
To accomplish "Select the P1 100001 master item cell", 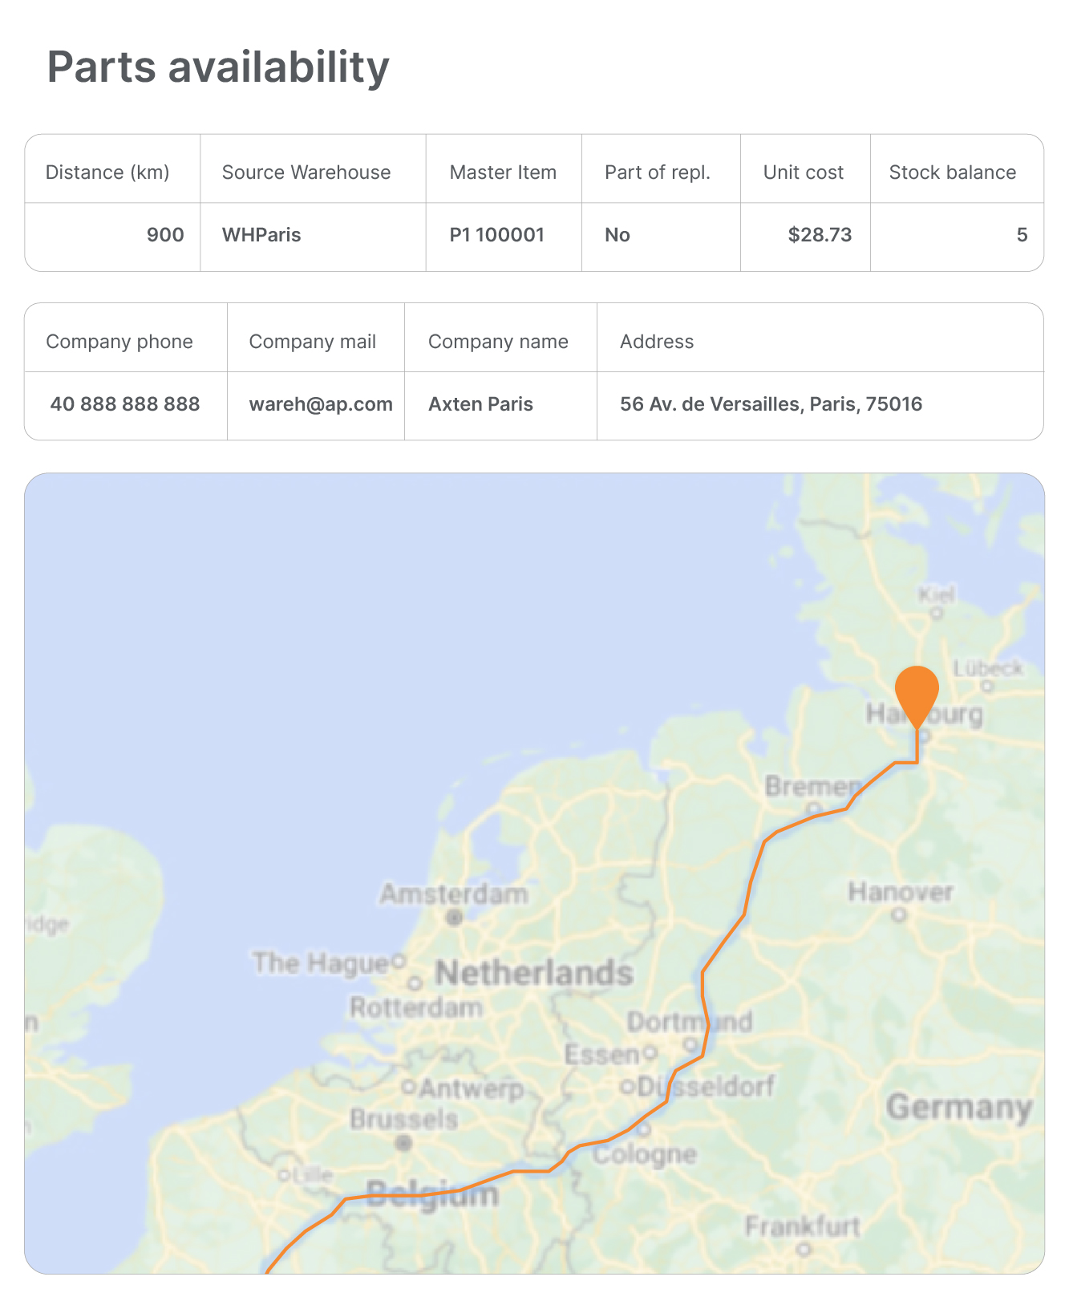I will pyautogui.click(x=497, y=235).
